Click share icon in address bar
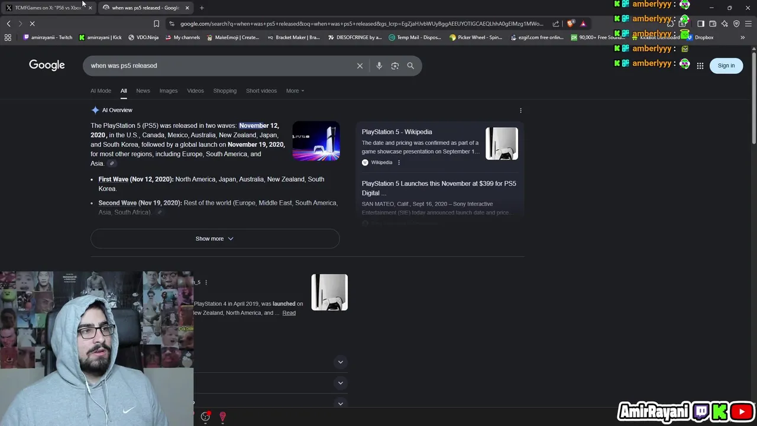 click(556, 24)
